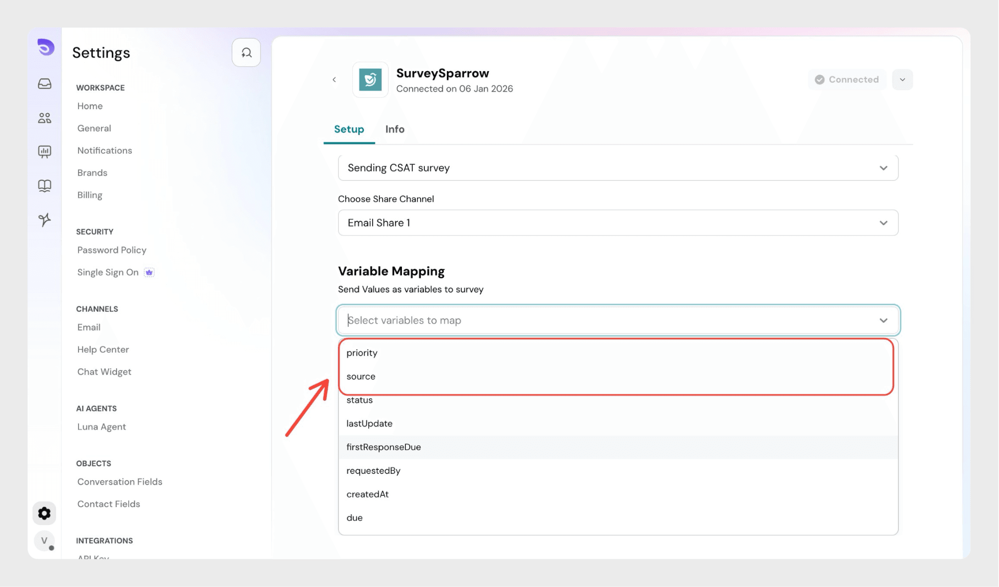Select the Setup tab
The width and height of the screenshot is (999, 587).
click(x=349, y=129)
